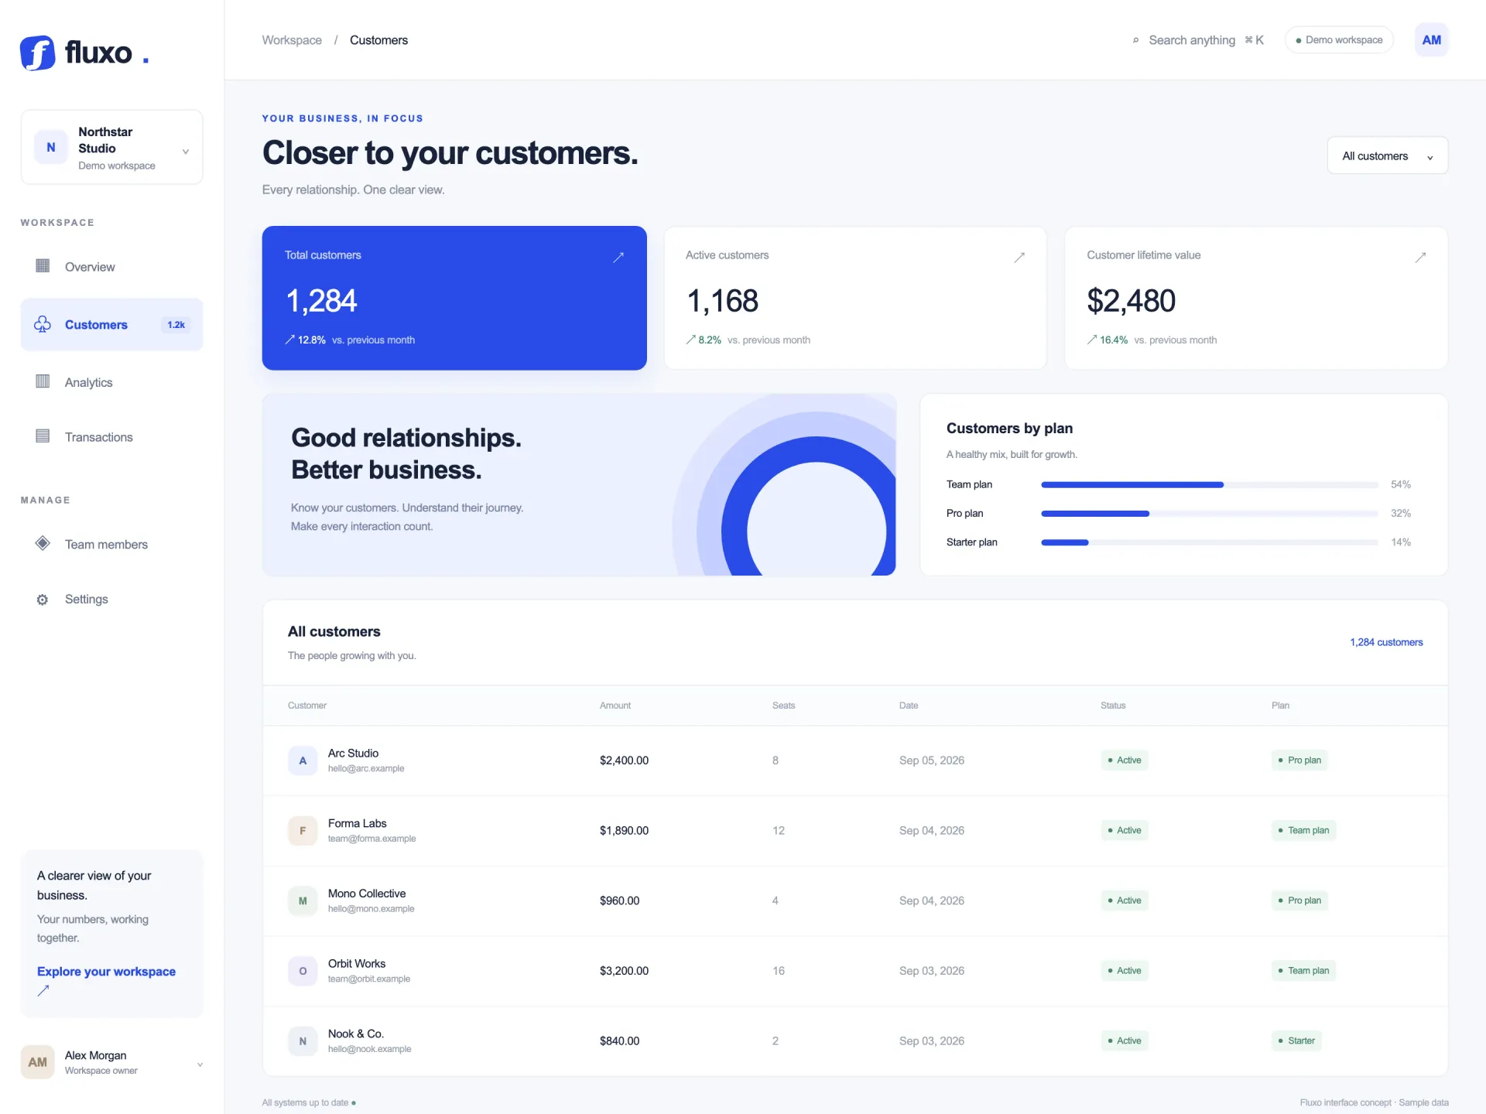
Task: Click the Total customers 1,284 card
Action: (454, 298)
